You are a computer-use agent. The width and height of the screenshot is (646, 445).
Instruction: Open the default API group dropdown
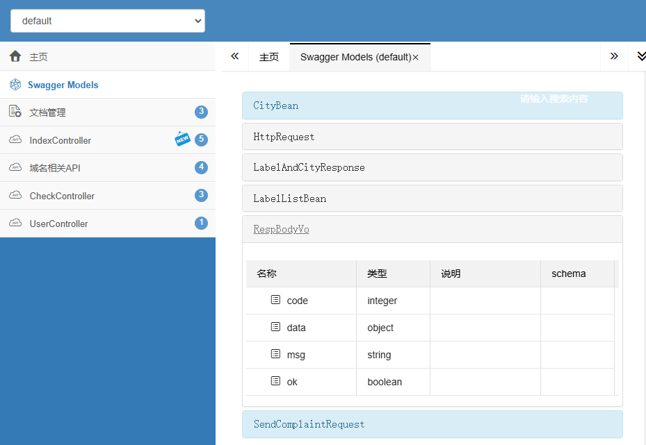click(108, 21)
